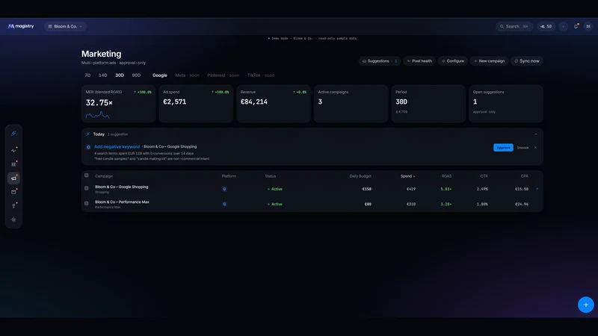Screen dimensions: 598x336
Task: Click Active status in Google Shopping row
Action: pyautogui.click(x=274, y=189)
